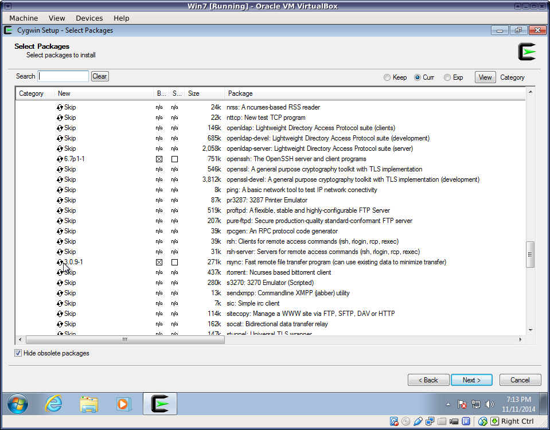Click the Size column header

(x=204, y=93)
